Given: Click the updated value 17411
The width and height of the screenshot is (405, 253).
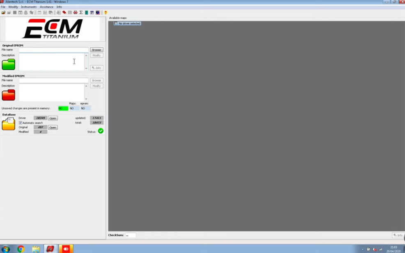Looking at the screenshot, I should [x=97, y=118].
